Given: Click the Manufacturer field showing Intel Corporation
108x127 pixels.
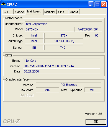Looking at the screenshot, I should (63, 24).
